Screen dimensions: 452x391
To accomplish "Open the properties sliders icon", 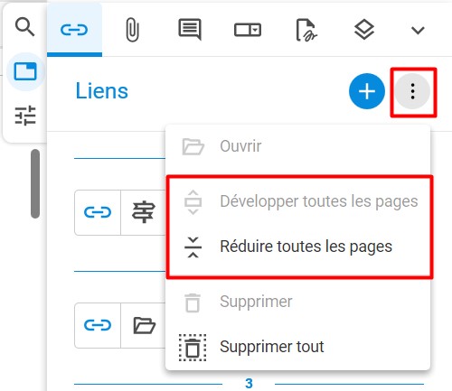I will click(25, 116).
